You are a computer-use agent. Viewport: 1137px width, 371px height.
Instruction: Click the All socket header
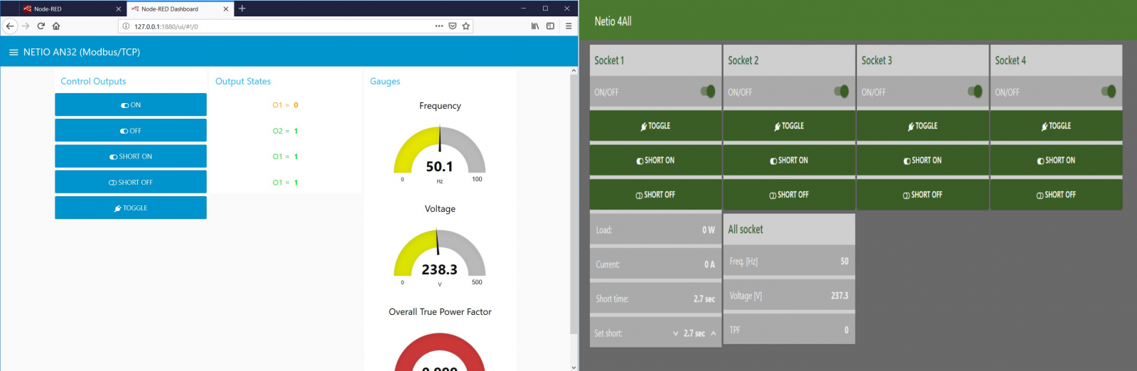click(x=789, y=230)
